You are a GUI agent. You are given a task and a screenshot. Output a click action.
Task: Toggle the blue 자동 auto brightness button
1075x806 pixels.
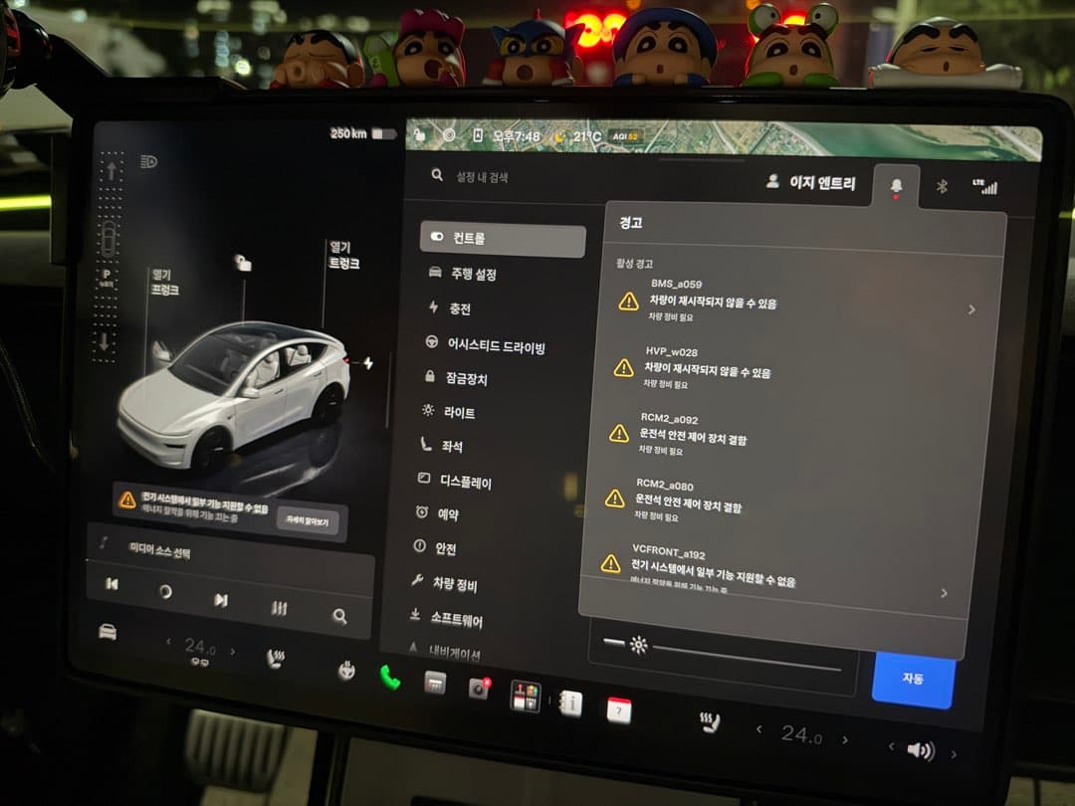tap(913, 678)
